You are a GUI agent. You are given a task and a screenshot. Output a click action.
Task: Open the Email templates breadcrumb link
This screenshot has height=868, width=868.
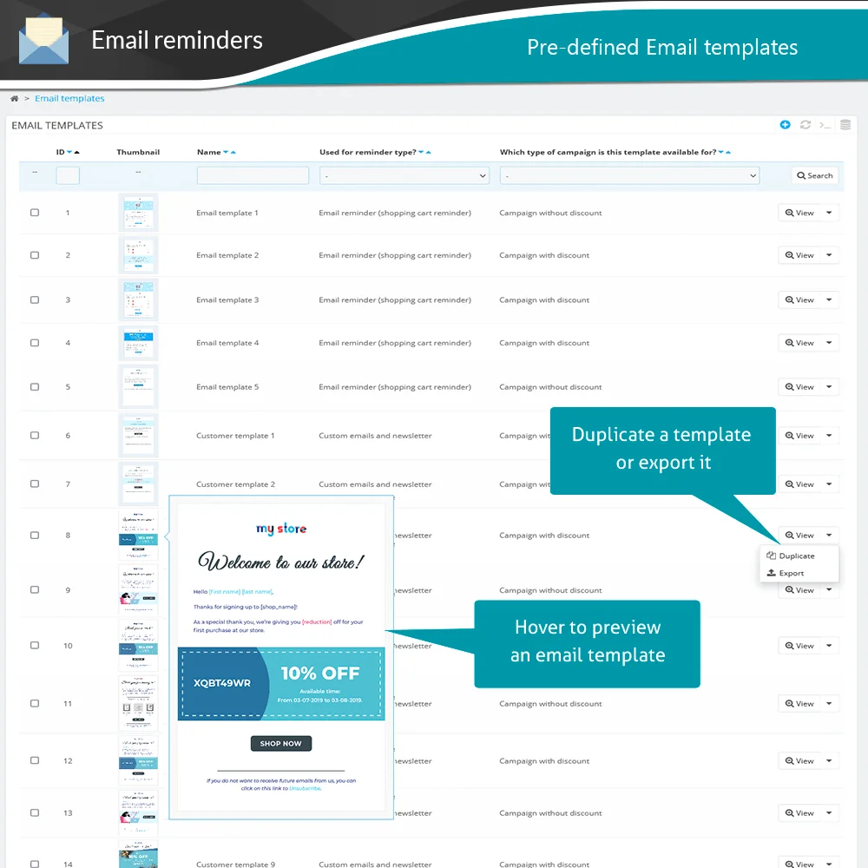point(69,98)
